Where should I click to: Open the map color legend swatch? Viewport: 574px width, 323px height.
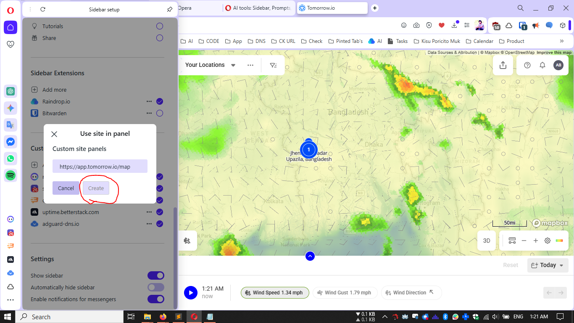pos(559,241)
